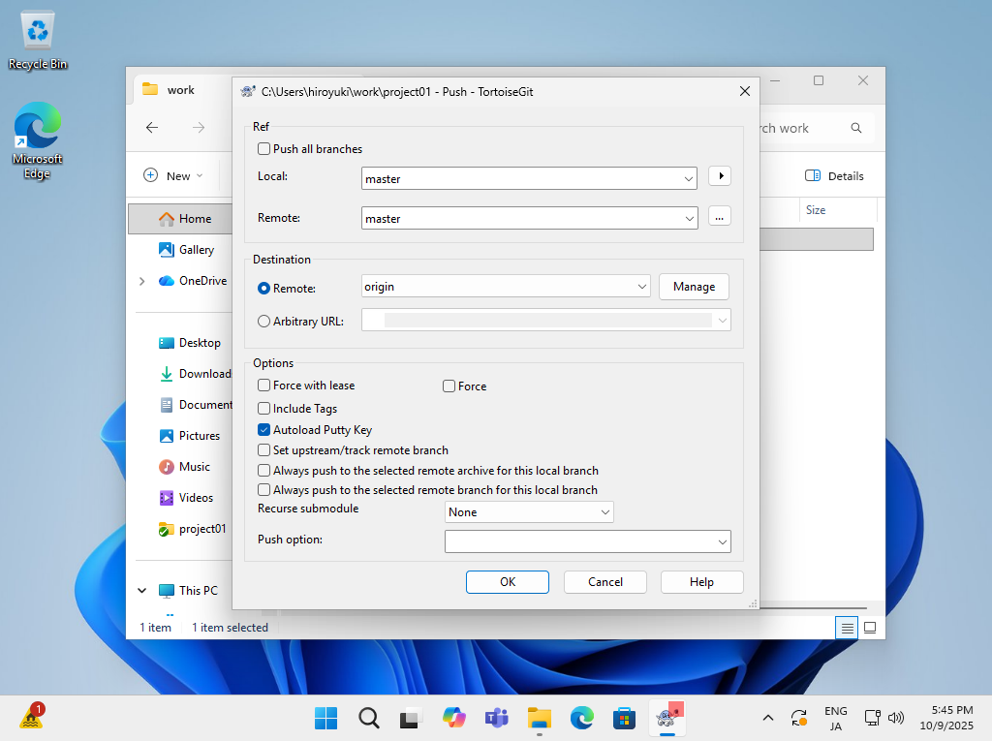
Task: Click the taskbar Search icon
Action: tap(368, 718)
